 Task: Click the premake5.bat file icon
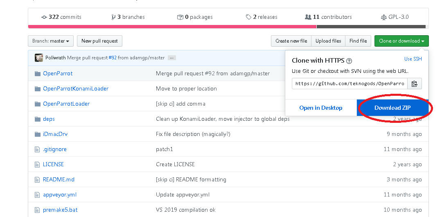37,210
